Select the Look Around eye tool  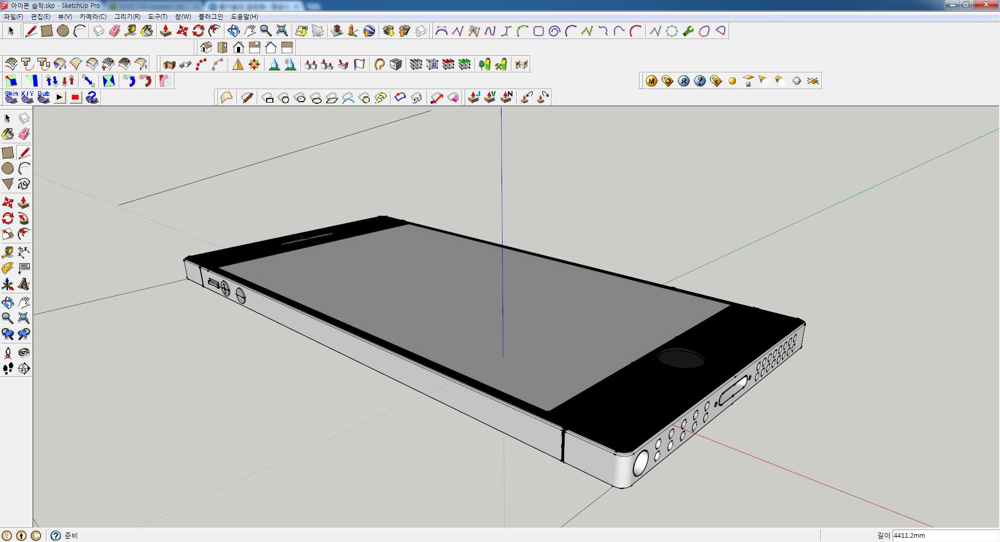tap(24, 353)
